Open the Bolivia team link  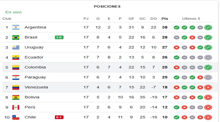[32, 97]
